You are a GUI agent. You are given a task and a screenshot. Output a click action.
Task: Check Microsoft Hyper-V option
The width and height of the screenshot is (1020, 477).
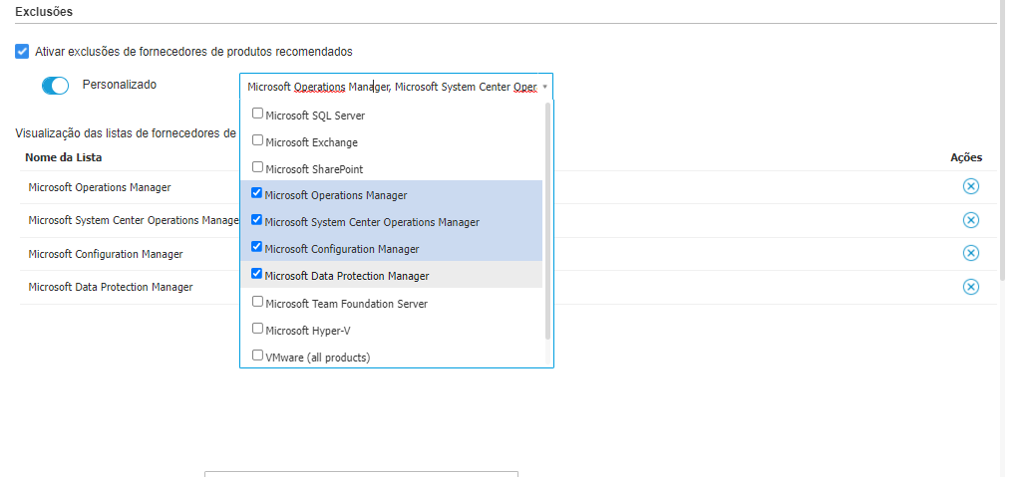pyautogui.click(x=257, y=329)
